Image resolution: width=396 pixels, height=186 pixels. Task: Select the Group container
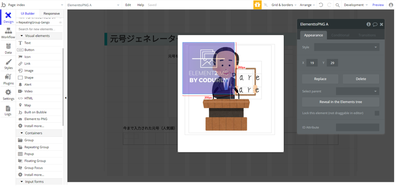[39, 140]
